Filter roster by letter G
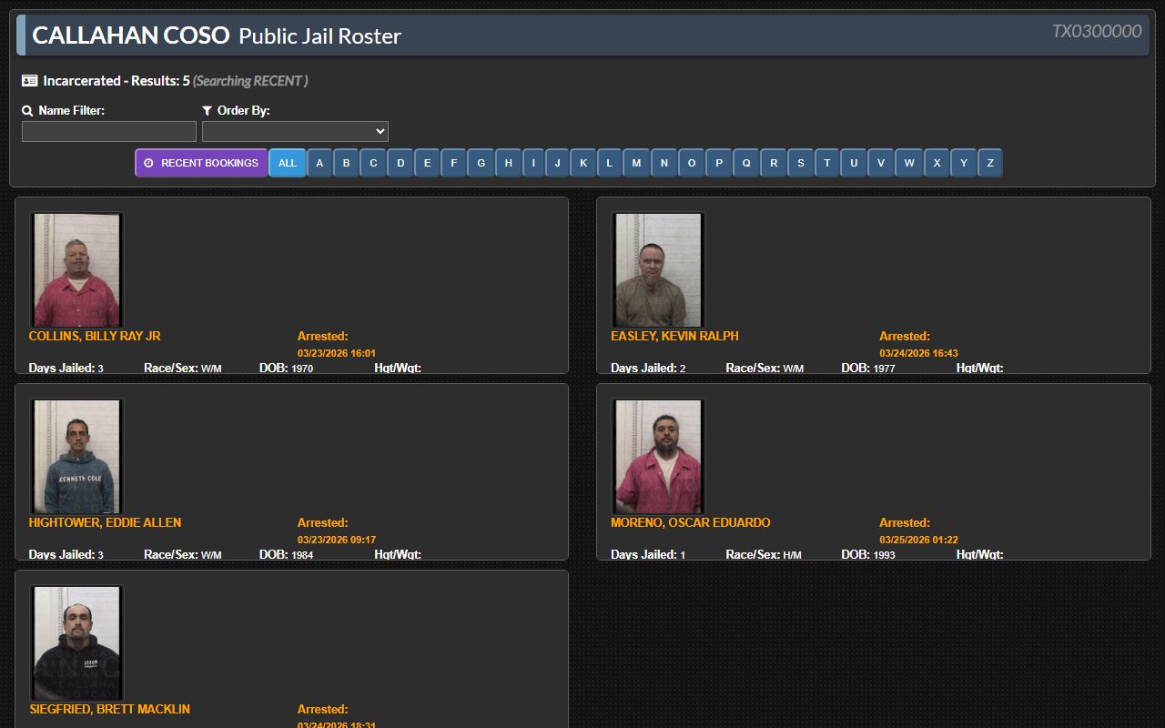This screenshot has height=728, width=1165. pos(481,163)
